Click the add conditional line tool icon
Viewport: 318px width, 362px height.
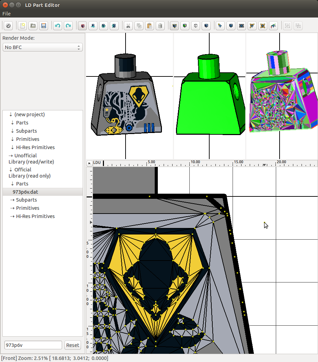273,26
